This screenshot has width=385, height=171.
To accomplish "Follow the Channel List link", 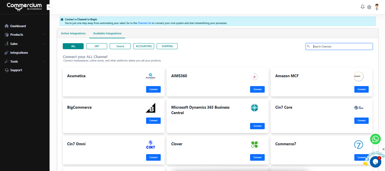I will [145, 23].
